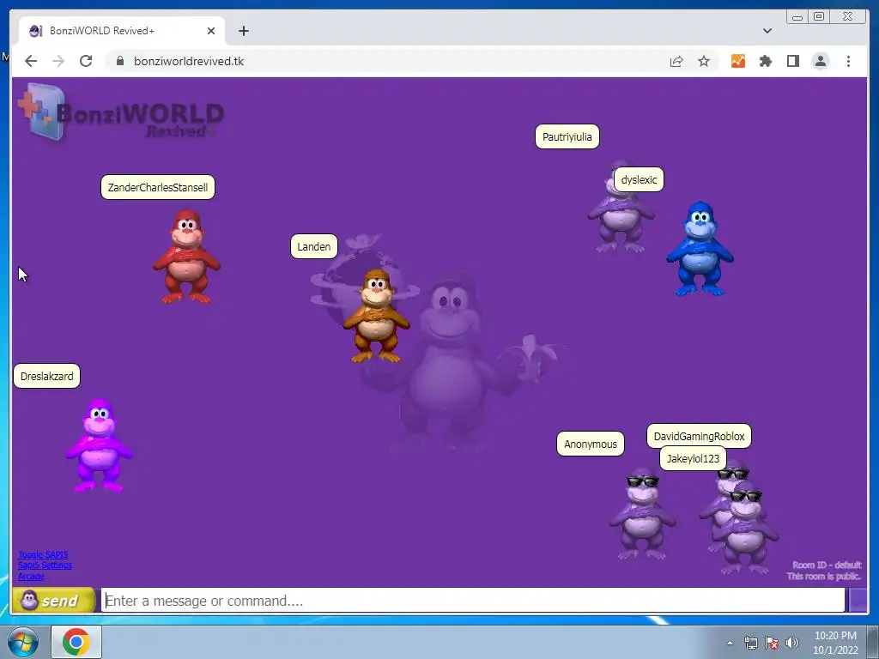Viewport: 879px width, 659px height.
Task: Click the magenta Bonzi character
Action: pyautogui.click(x=100, y=445)
